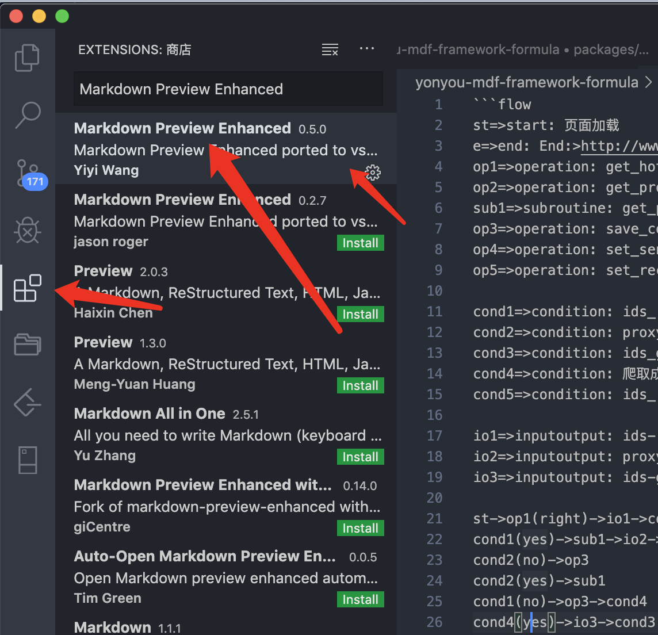Screen dimensions: 658x635
Task: Expand the breadcrumb chevron after yonyou-mdf-framework-formula
Action: coord(648,82)
